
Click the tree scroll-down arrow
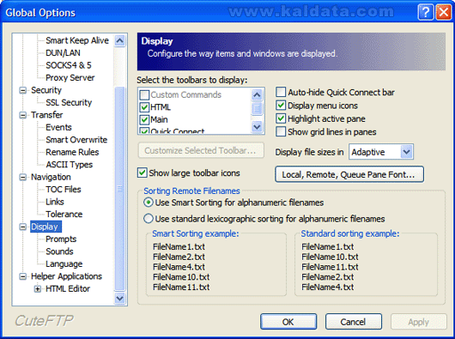(120, 298)
